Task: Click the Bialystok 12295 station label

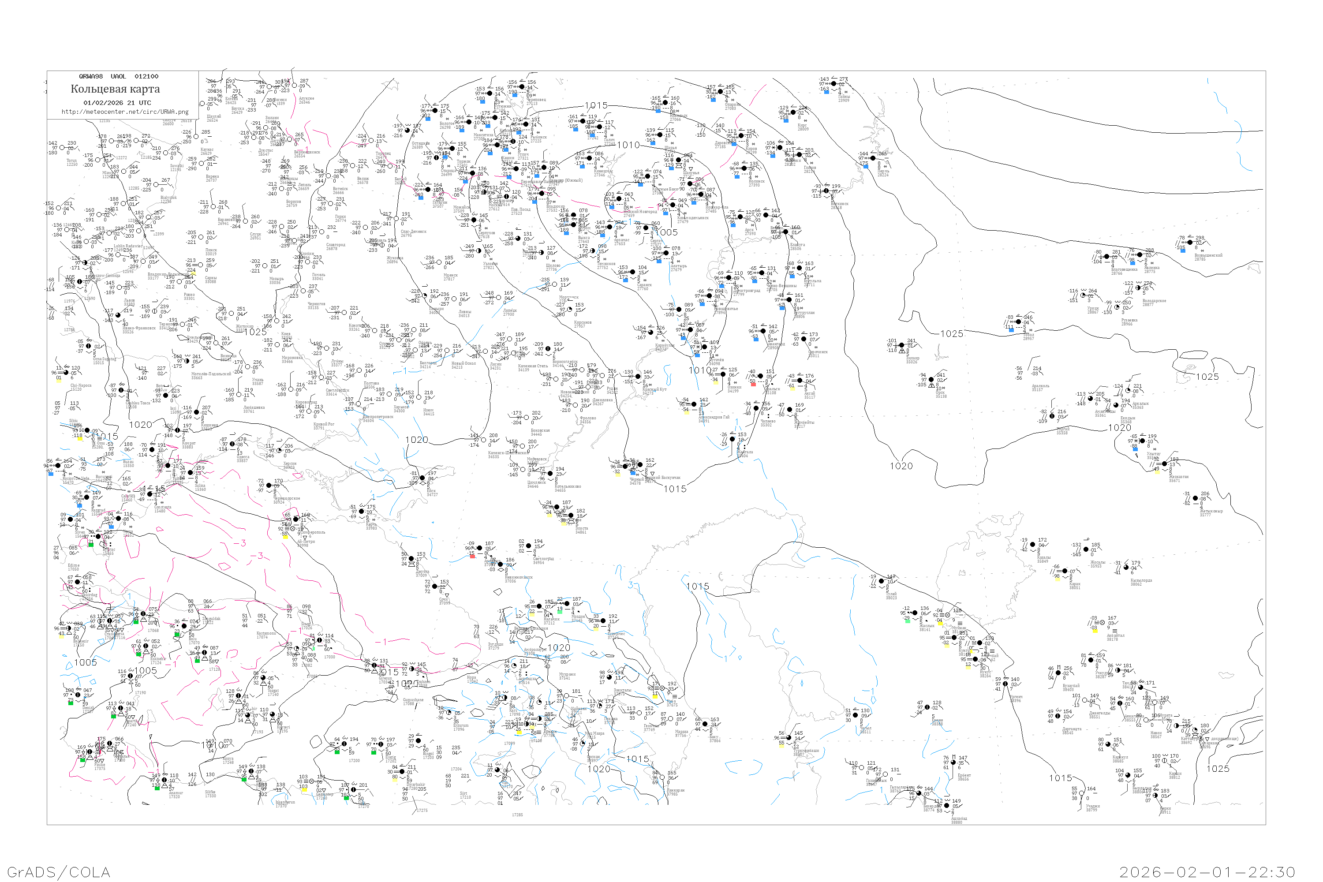Action: click(168, 199)
